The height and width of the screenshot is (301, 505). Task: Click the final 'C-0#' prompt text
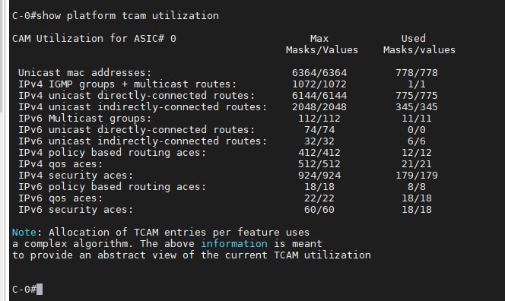pos(24,289)
